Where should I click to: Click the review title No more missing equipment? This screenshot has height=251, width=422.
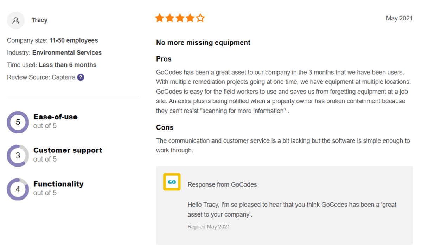tap(203, 43)
